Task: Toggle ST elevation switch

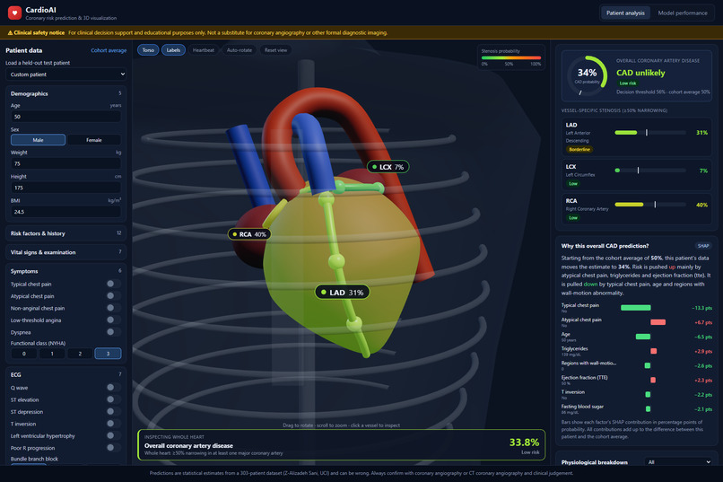Action: pos(113,399)
